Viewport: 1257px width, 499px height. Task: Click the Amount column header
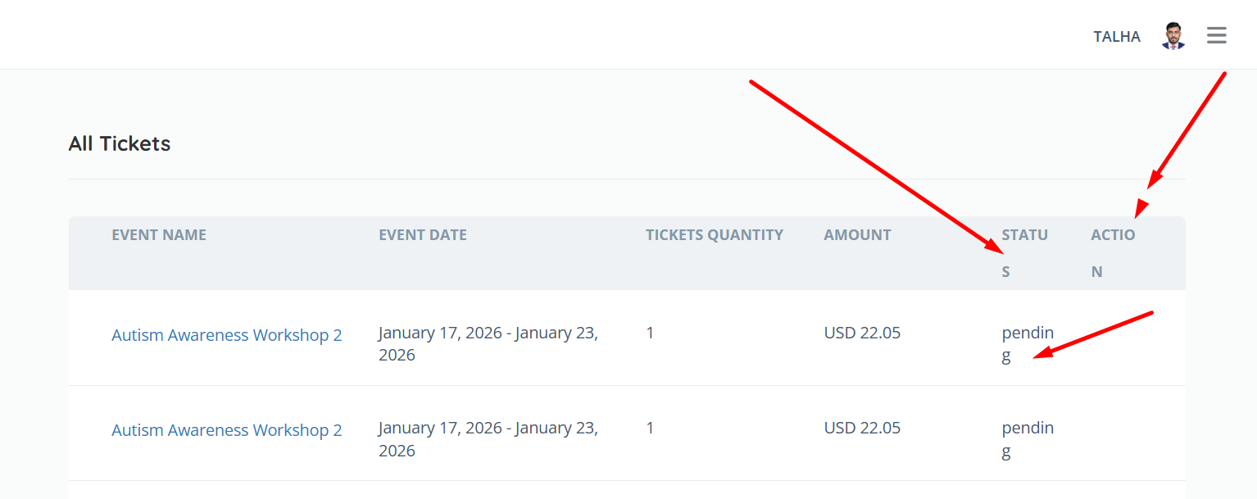(857, 235)
